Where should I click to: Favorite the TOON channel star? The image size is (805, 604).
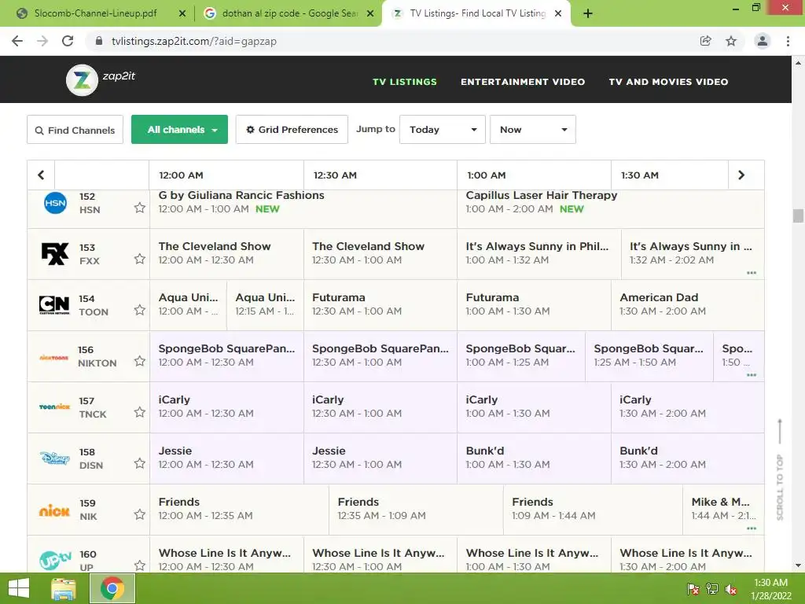click(x=140, y=310)
